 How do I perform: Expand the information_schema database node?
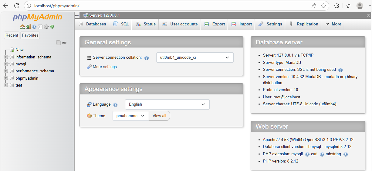tap(5, 57)
